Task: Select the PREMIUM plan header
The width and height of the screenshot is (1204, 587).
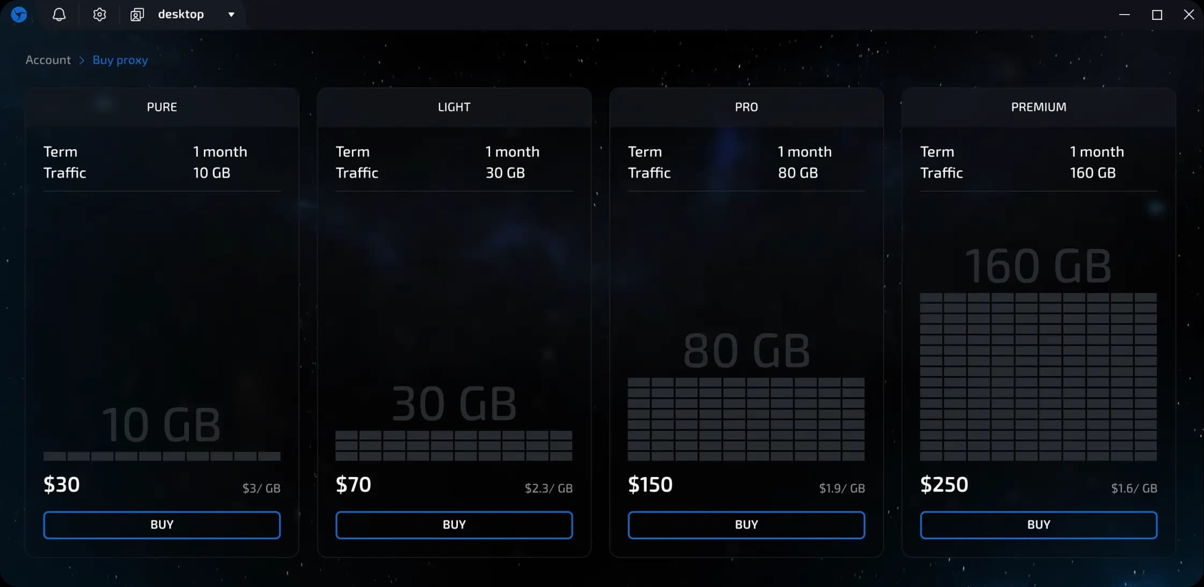Action: tap(1039, 107)
